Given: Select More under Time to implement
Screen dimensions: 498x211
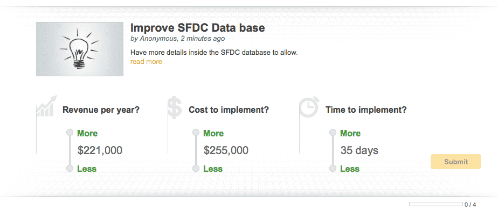Looking at the screenshot, I should tap(350, 133).
